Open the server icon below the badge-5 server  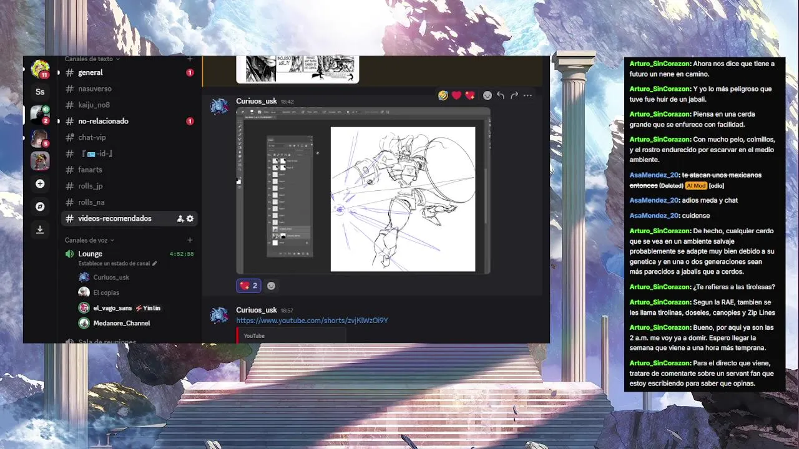pos(40,161)
